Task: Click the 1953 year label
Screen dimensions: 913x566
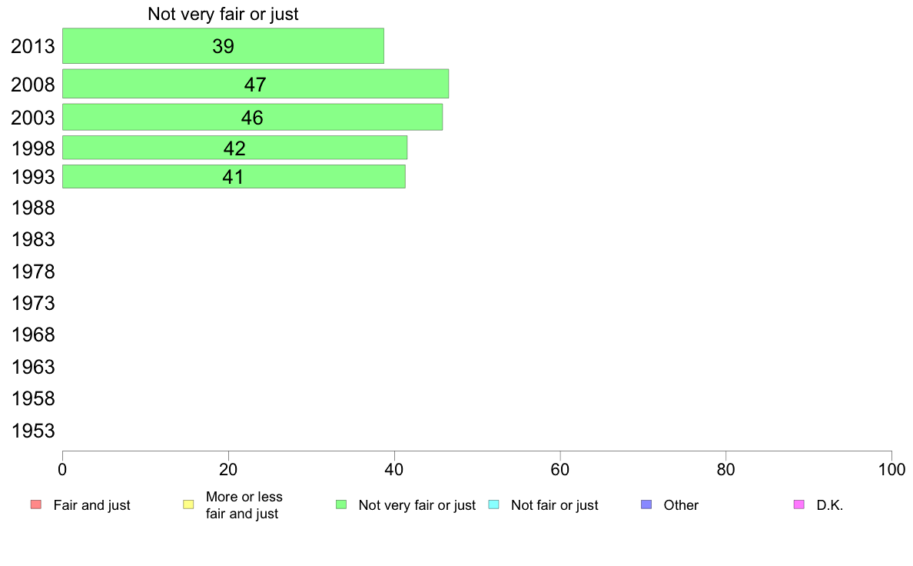Action: [x=33, y=431]
